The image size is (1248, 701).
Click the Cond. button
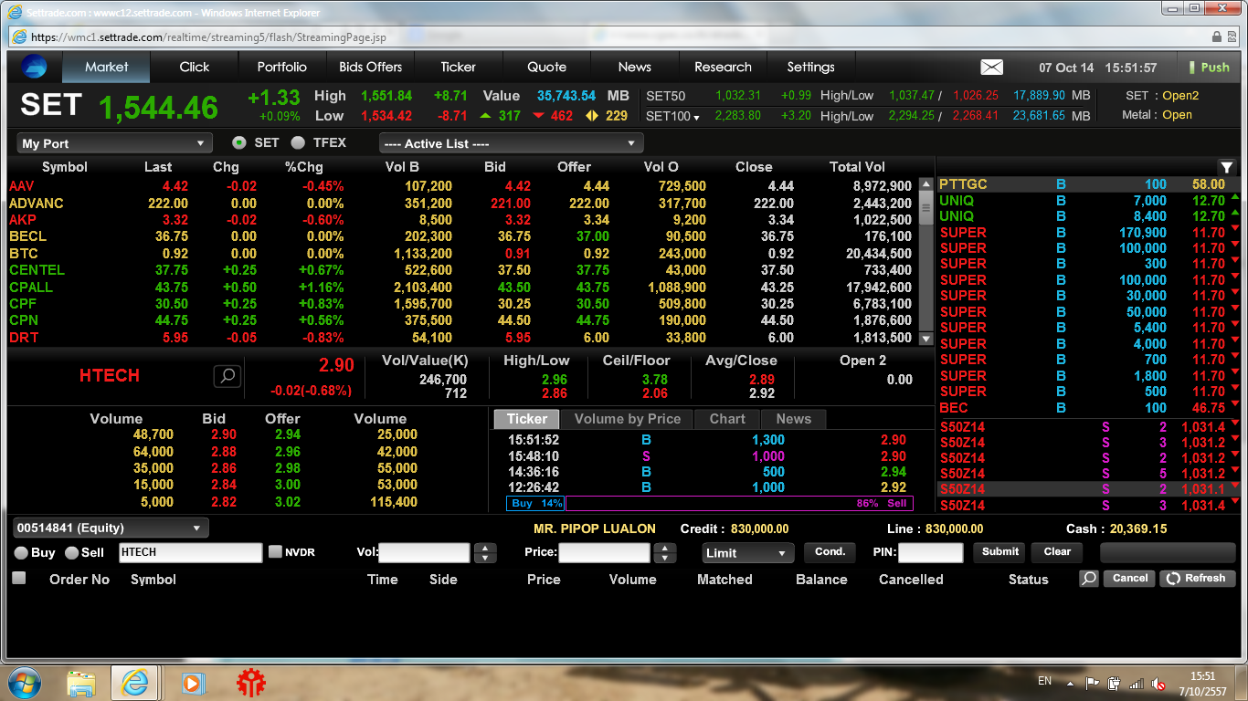tap(830, 552)
